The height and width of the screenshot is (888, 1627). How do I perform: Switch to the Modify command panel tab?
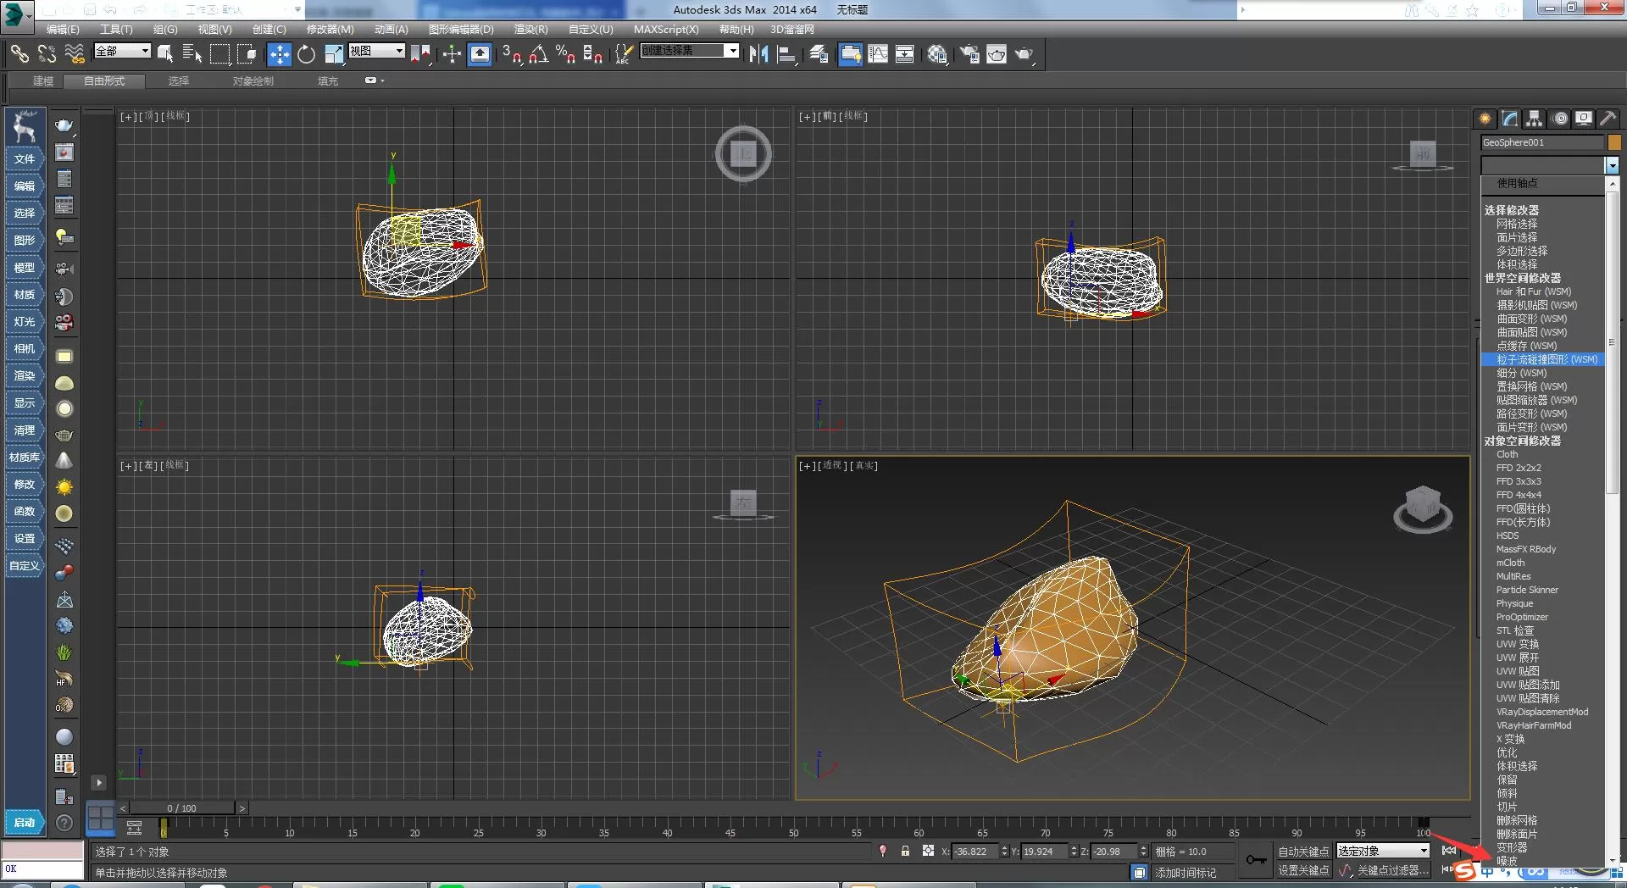pyautogui.click(x=1510, y=119)
